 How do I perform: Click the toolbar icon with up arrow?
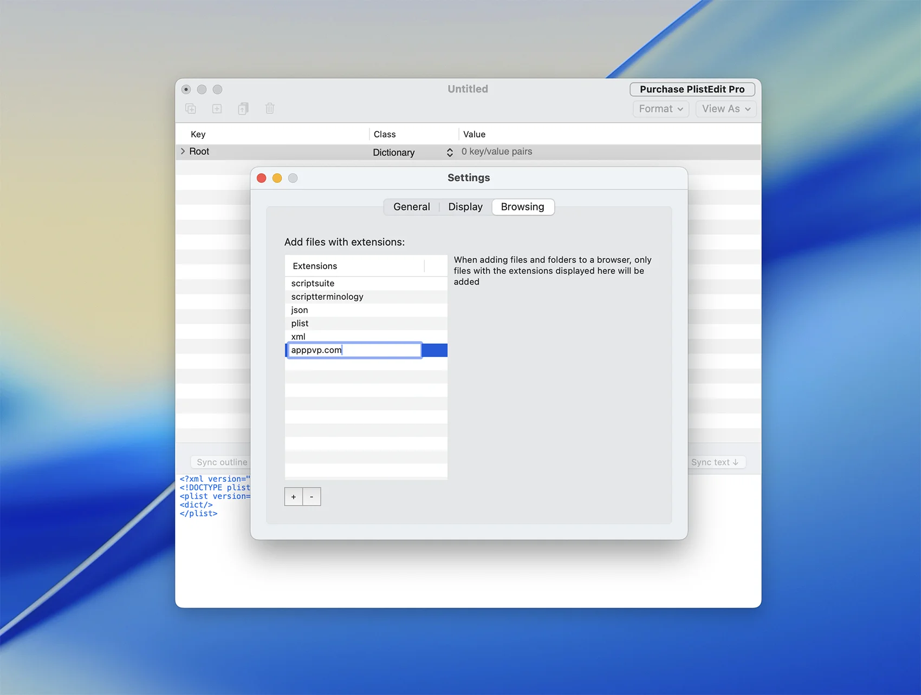tap(243, 109)
